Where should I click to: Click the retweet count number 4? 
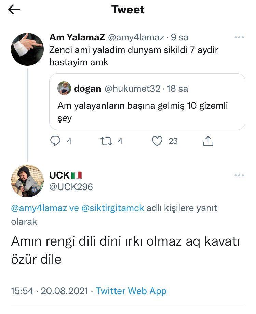click(120, 141)
